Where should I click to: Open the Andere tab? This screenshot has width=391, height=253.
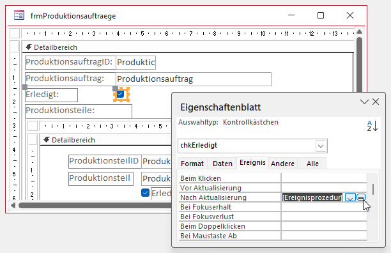tap(282, 164)
